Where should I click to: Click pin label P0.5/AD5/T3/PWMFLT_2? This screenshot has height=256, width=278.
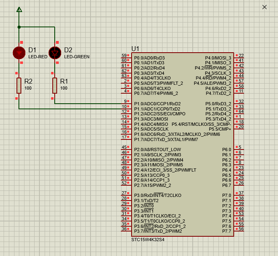coord(159,83)
